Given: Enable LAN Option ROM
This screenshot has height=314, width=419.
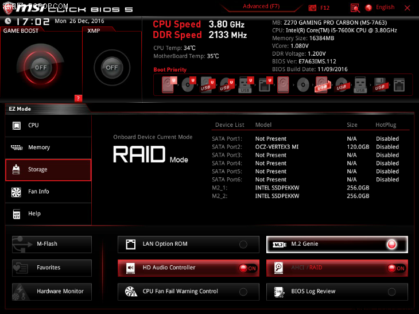Looking at the screenshot, I should pyautogui.click(x=188, y=244).
